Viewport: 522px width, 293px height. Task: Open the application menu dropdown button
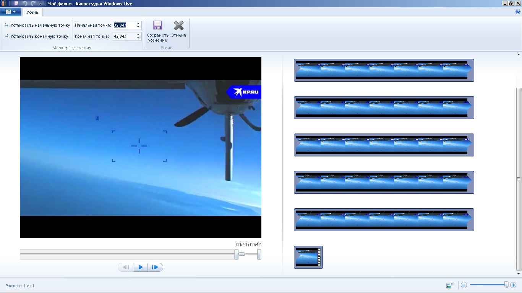pyautogui.click(x=11, y=12)
